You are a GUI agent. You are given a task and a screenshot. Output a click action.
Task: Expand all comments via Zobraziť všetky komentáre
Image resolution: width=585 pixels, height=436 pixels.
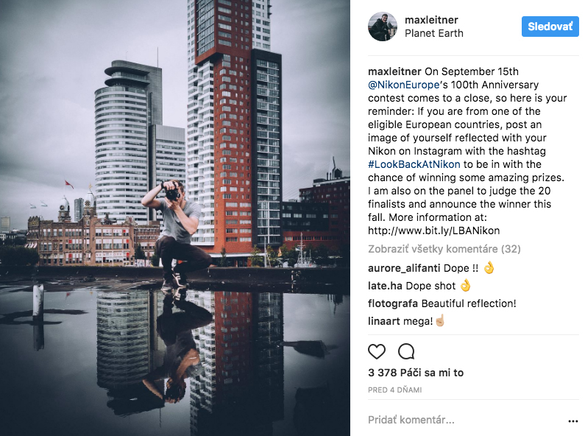coord(444,249)
